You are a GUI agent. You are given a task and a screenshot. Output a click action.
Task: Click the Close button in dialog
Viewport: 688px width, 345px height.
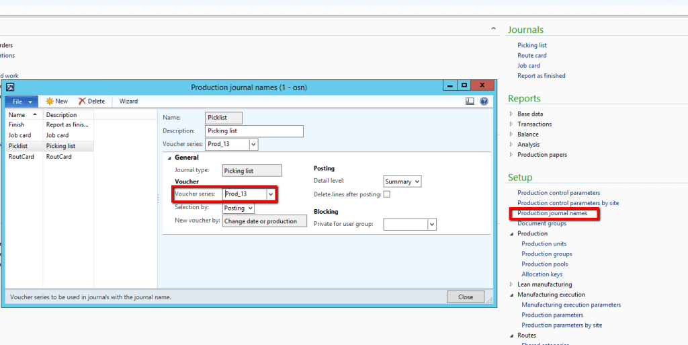click(465, 297)
